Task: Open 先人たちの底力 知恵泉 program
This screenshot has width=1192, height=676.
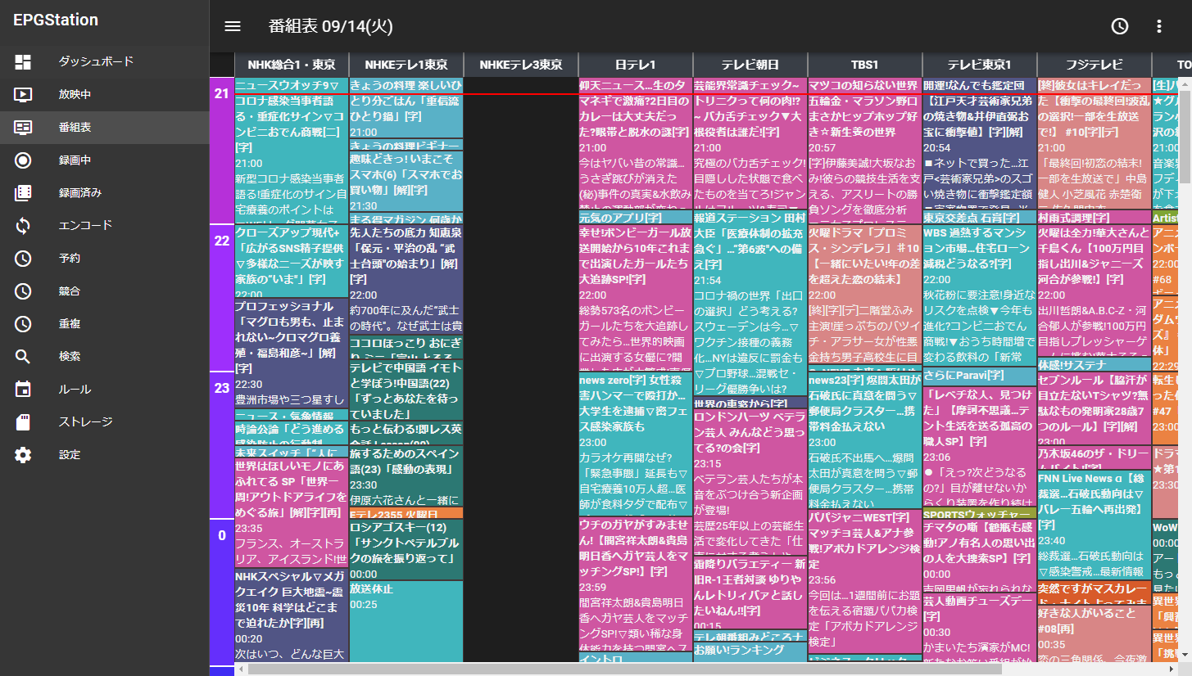Action: click(406, 280)
